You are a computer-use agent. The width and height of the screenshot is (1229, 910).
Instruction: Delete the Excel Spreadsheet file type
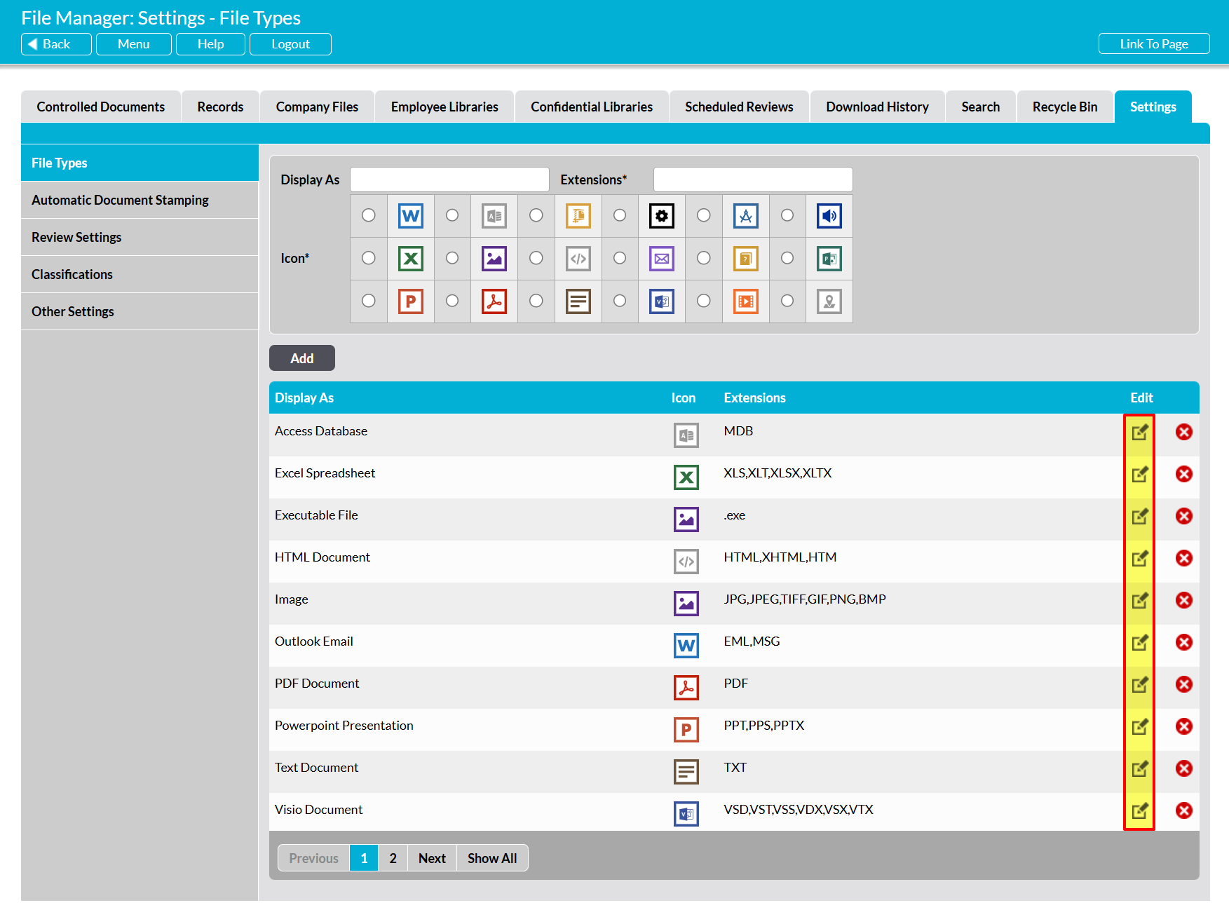pos(1183,474)
